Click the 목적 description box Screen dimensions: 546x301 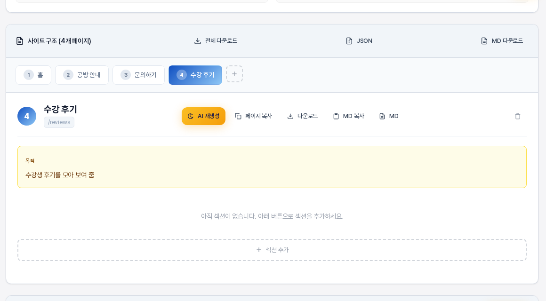(x=272, y=167)
